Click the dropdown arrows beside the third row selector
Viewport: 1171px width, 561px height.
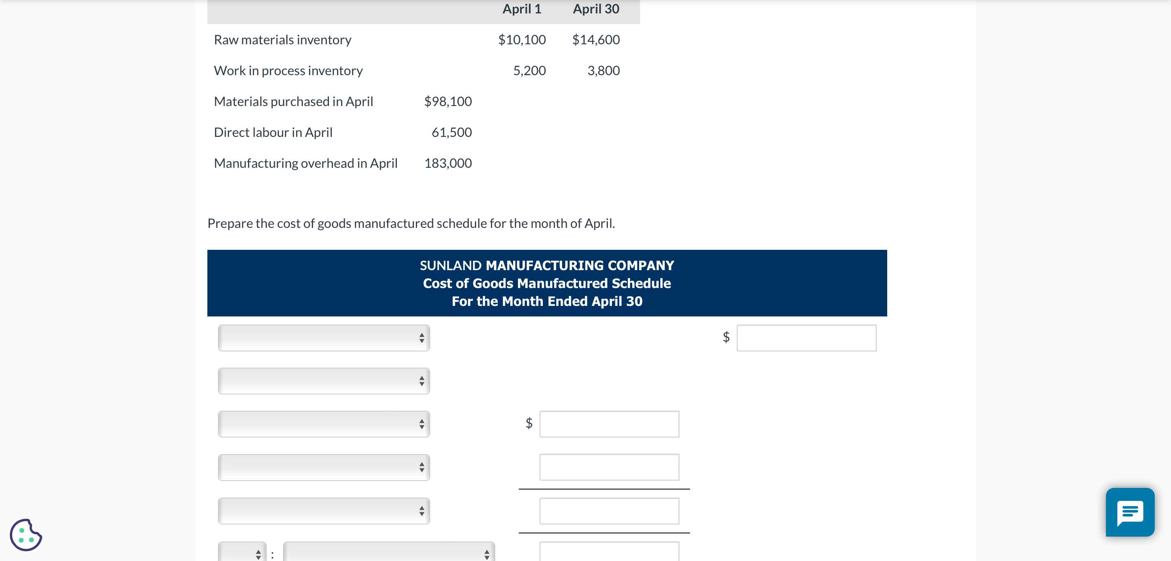[422, 424]
